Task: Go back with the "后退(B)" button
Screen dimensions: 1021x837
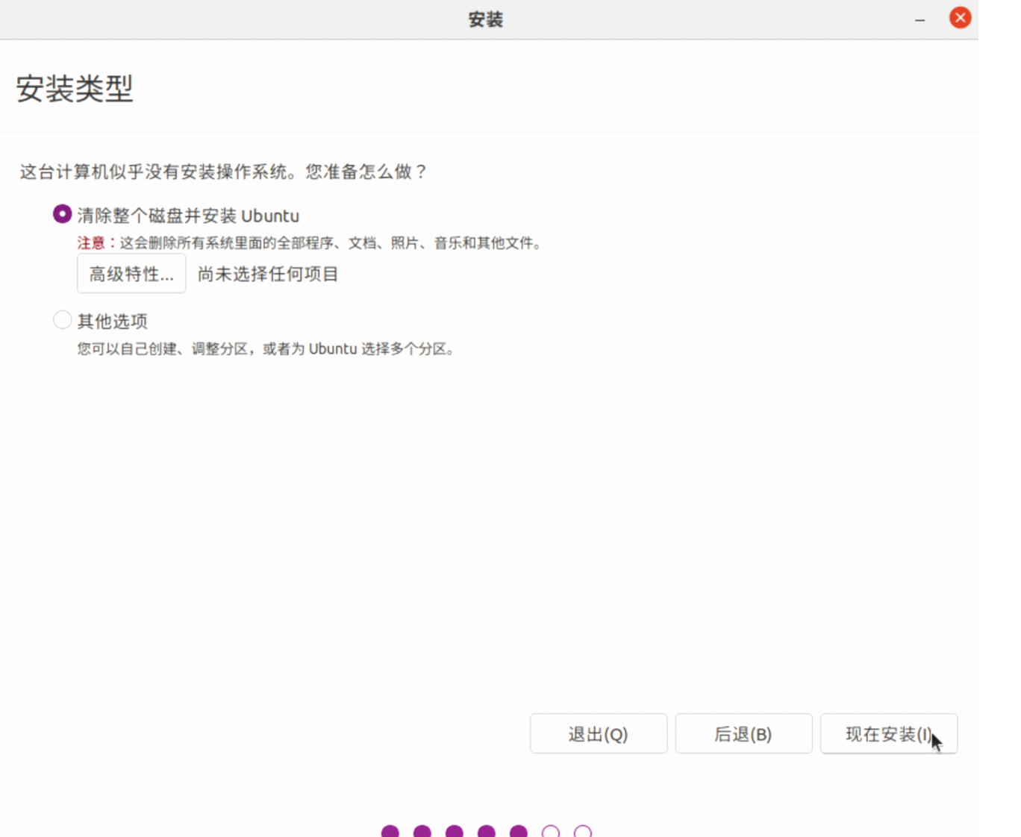Action: tap(743, 734)
